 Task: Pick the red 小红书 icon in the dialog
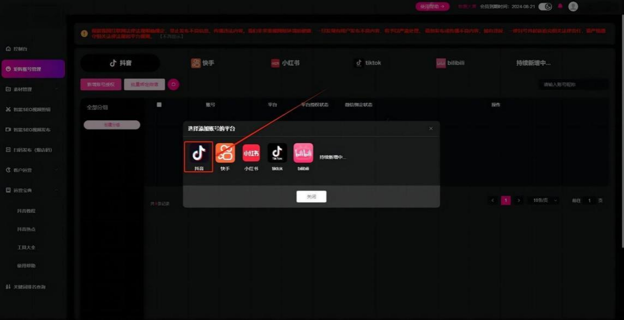tap(251, 153)
